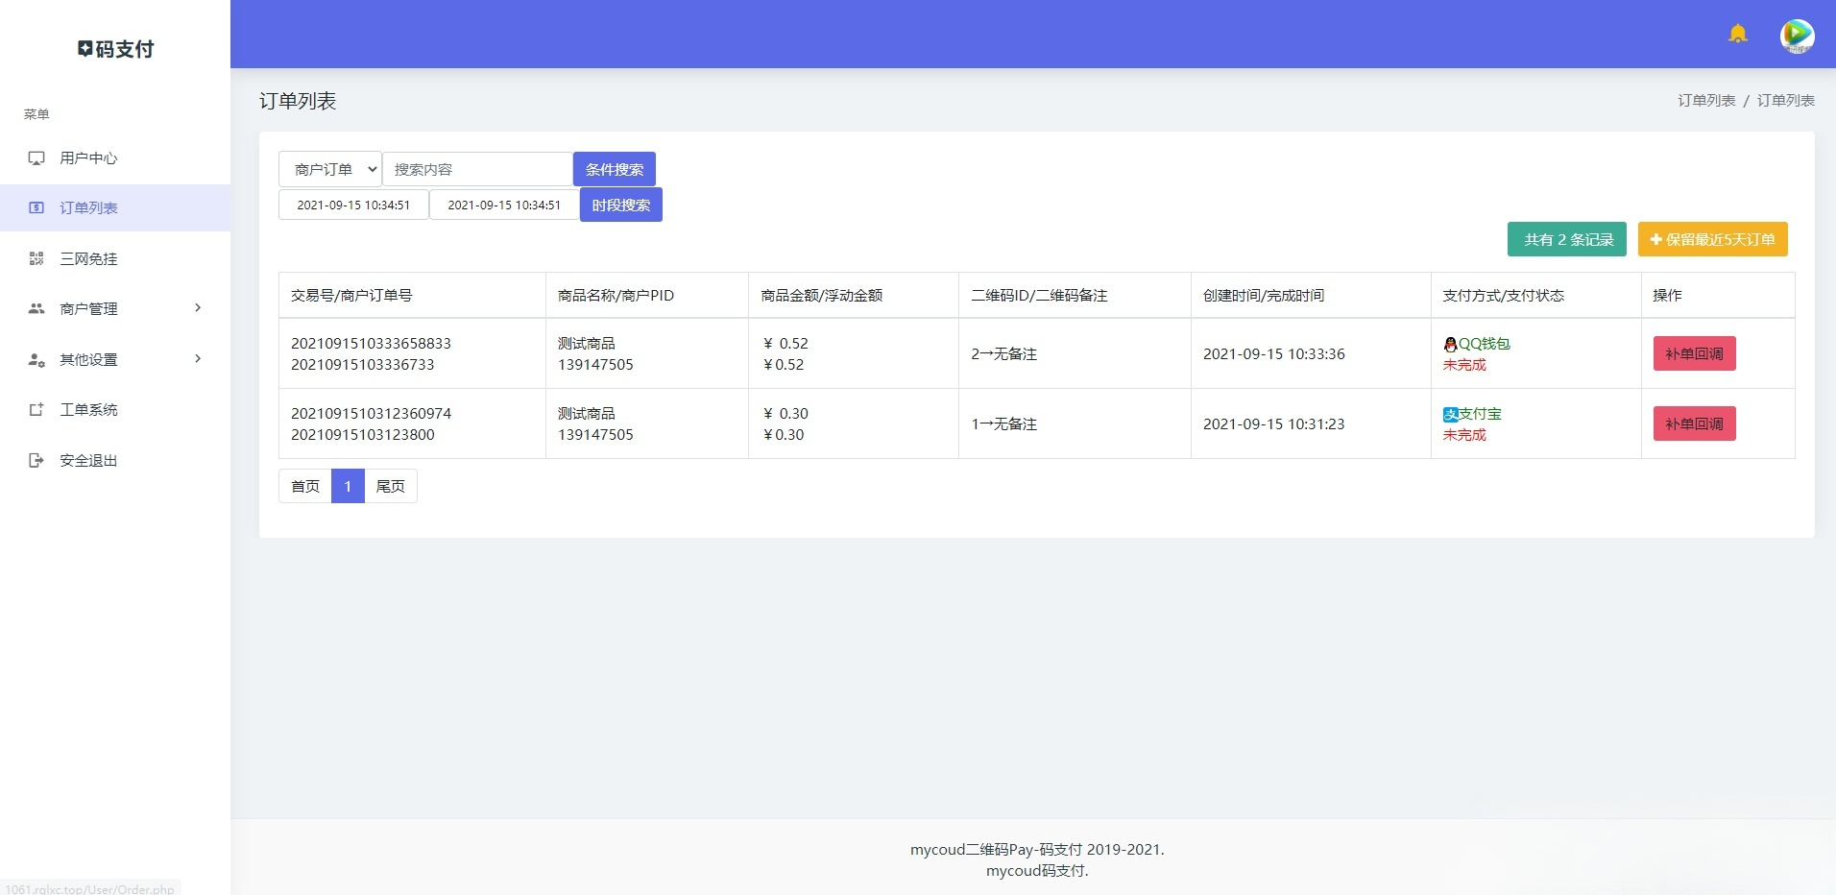Expand the 其他设置 menu
Viewport: 1836px width, 895px height.
pyautogui.click(x=115, y=359)
